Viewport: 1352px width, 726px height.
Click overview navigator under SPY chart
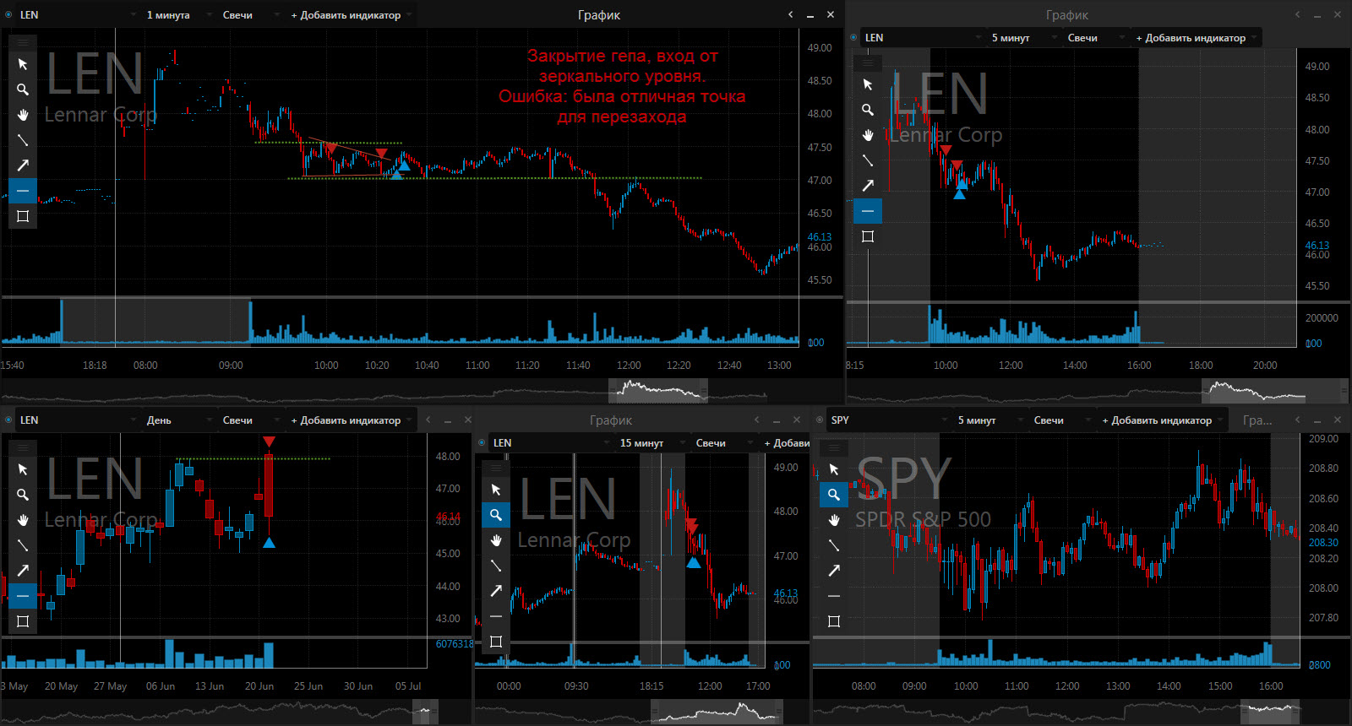[1082, 712]
